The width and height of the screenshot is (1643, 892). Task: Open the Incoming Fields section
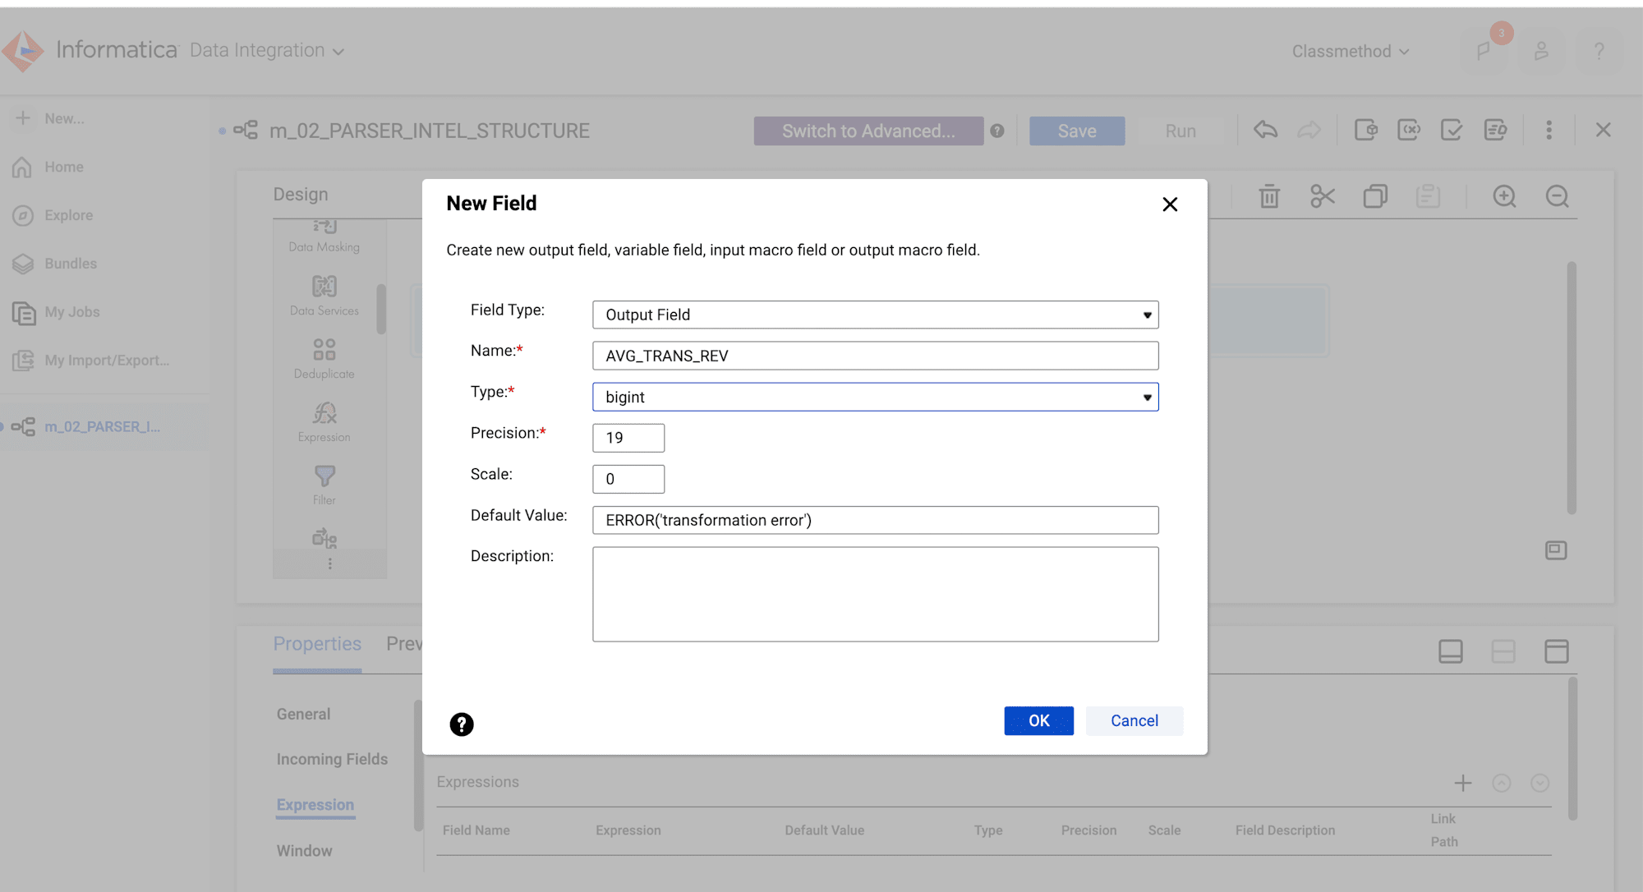pyautogui.click(x=332, y=759)
